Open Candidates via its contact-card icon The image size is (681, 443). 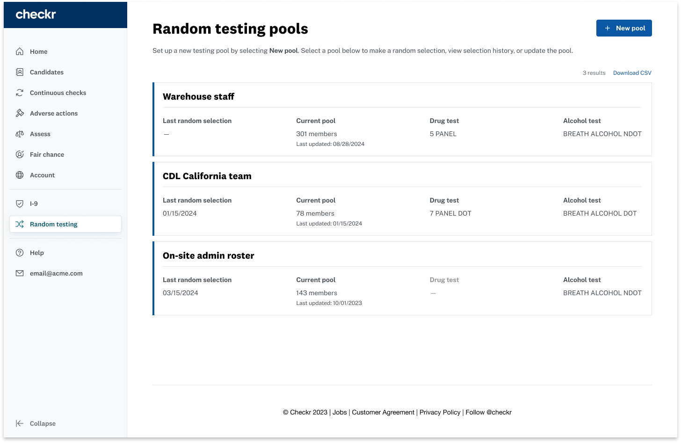point(20,72)
